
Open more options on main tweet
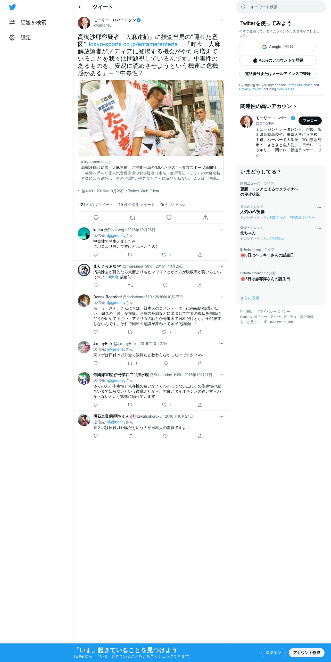click(221, 20)
